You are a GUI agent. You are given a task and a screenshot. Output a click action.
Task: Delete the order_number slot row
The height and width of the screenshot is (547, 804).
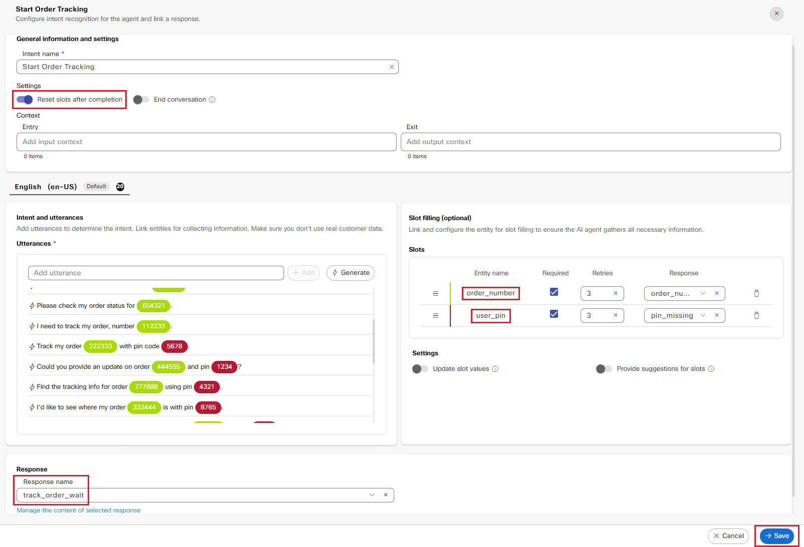tap(756, 293)
